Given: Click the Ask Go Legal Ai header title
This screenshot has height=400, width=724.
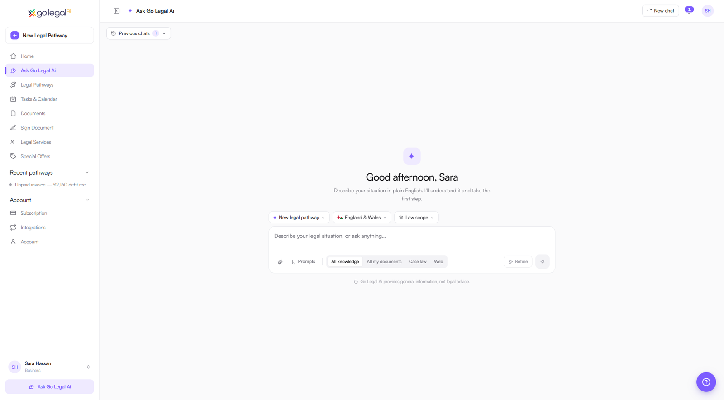Looking at the screenshot, I should 155,11.
